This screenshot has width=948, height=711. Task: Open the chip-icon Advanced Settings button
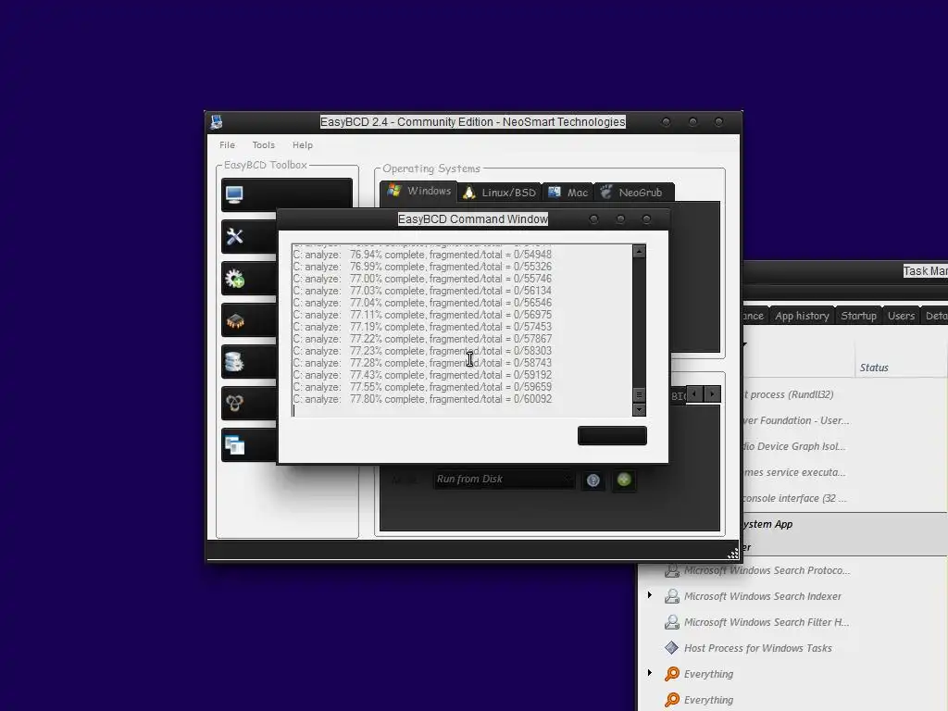pyautogui.click(x=249, y=319)
